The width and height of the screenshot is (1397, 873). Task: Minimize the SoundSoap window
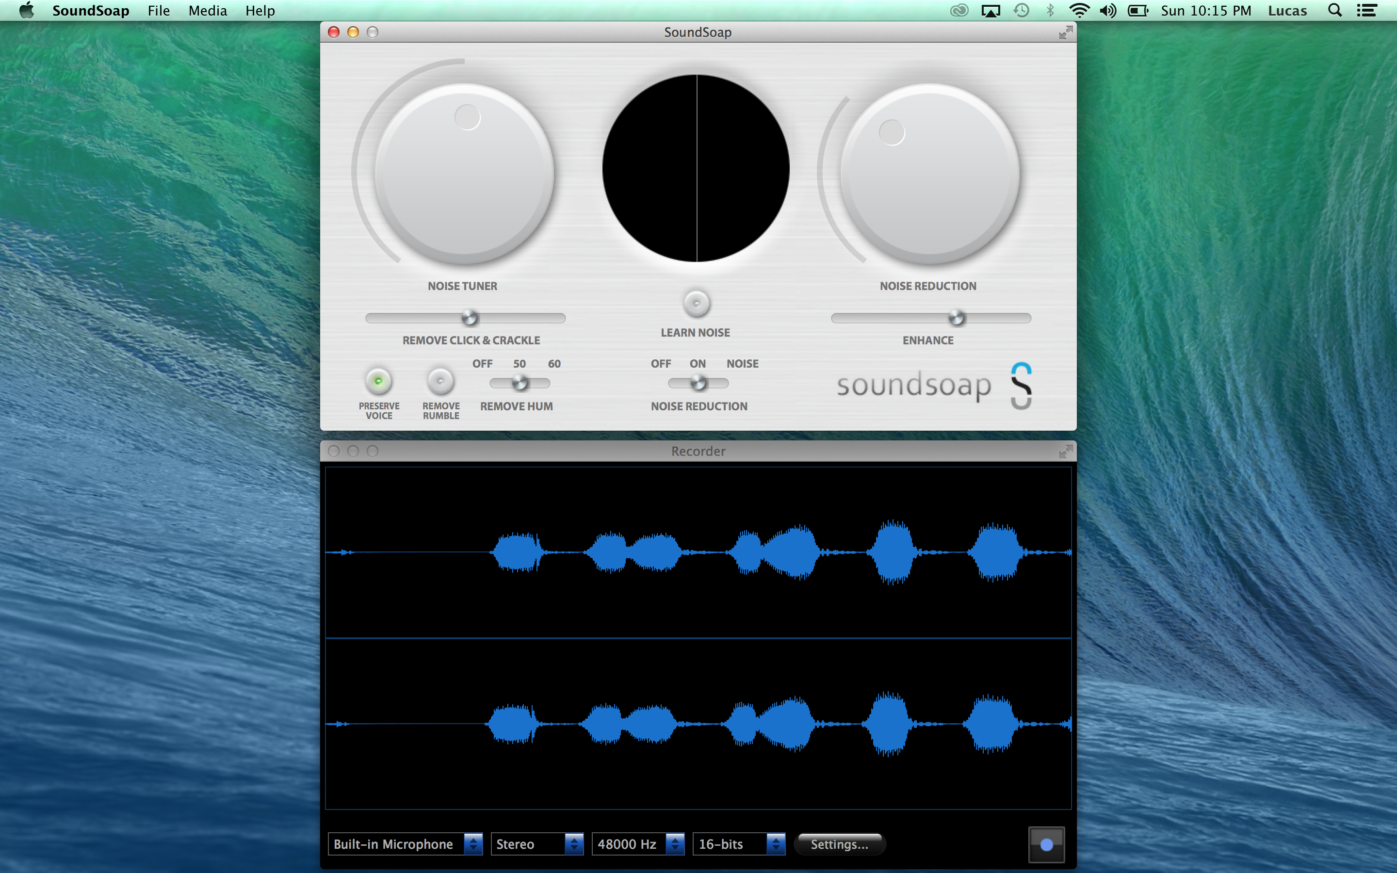353,32
